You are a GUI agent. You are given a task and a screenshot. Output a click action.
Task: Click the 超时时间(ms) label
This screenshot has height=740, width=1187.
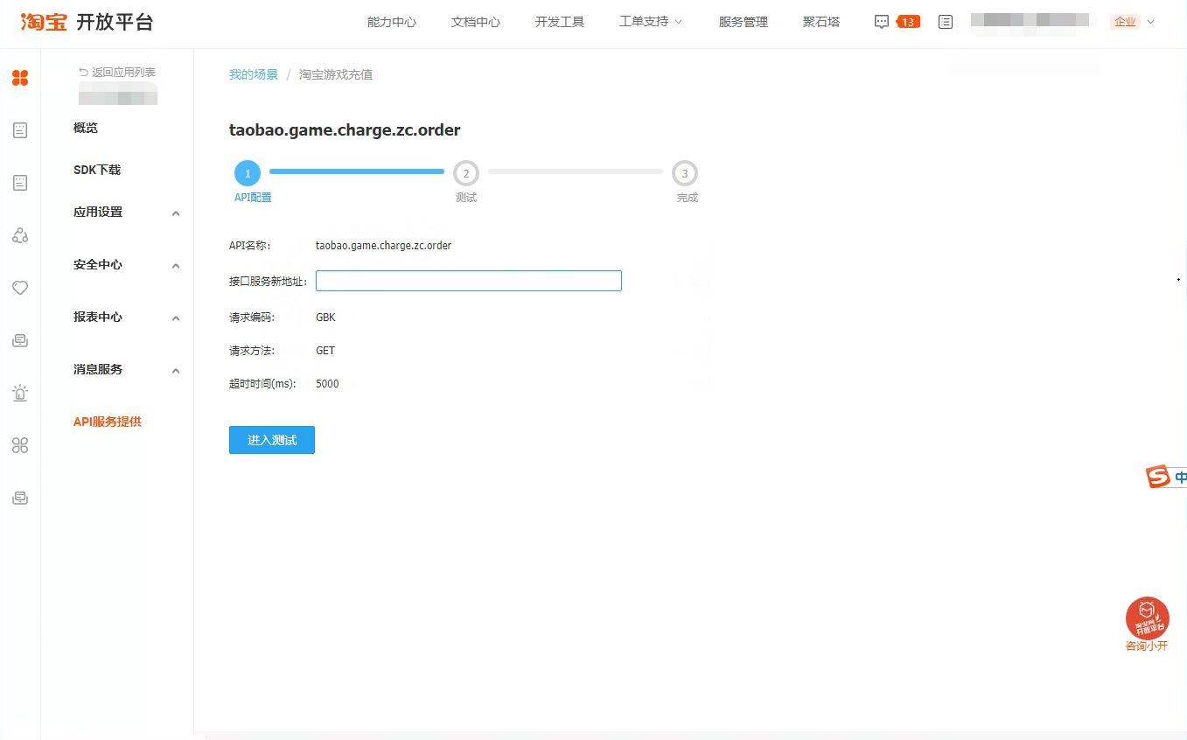[262, 384]
